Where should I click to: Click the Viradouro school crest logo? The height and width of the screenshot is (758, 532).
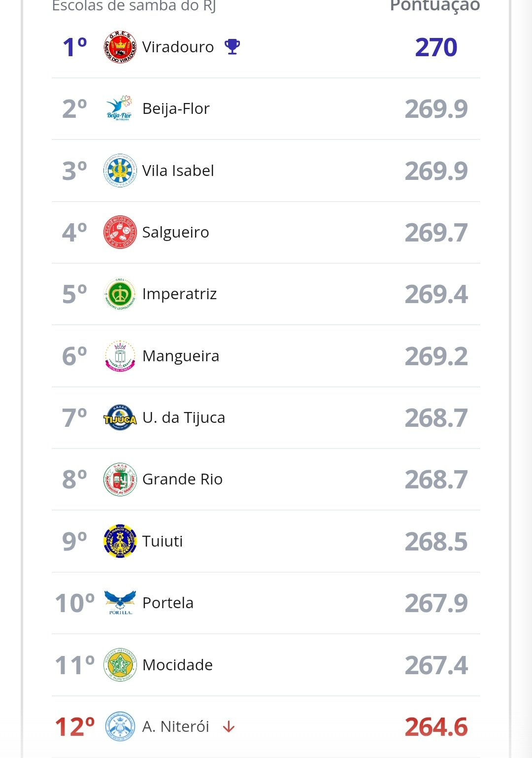pos(120,47)
